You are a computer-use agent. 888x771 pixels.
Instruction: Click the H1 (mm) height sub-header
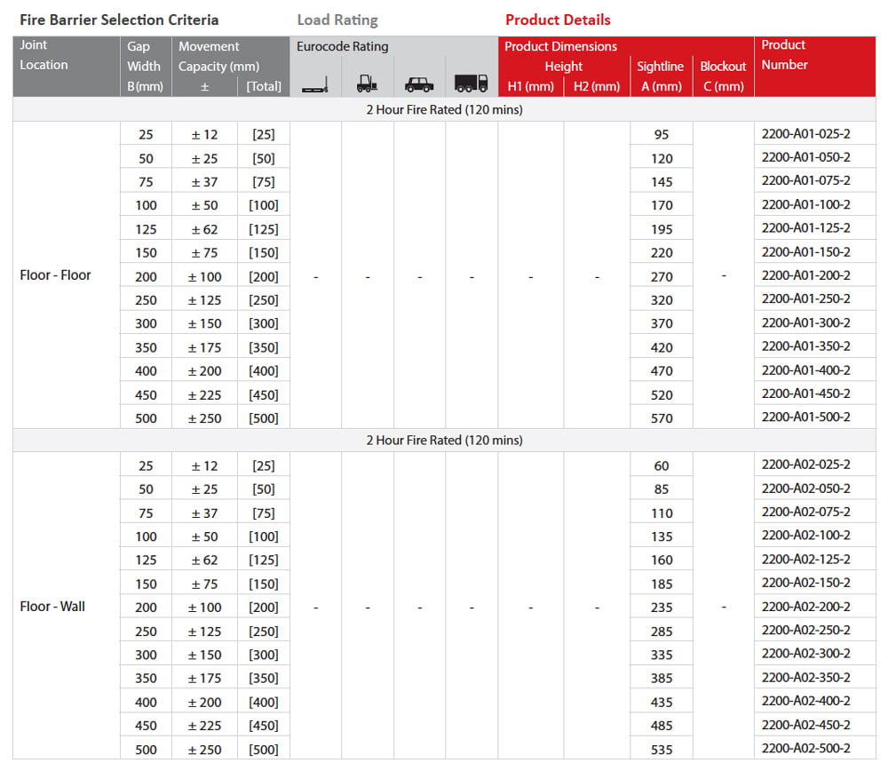[x=530, y=86]
